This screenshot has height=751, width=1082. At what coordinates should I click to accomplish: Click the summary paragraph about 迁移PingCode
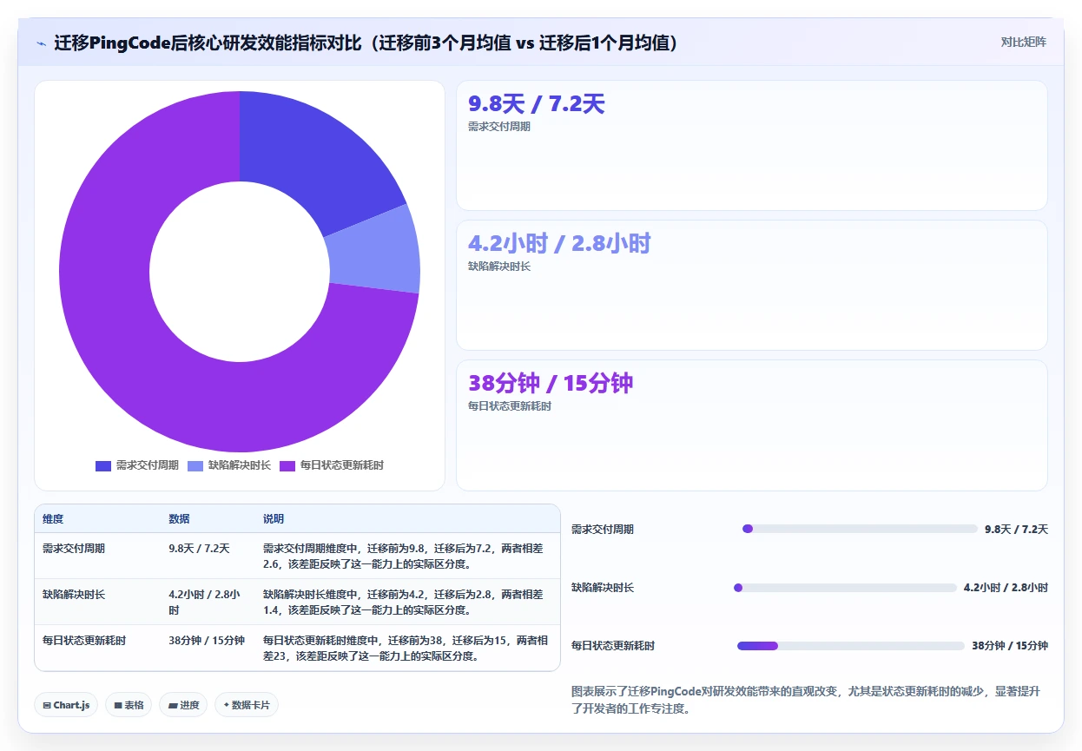pyautogui.click(x=809, y=700)
